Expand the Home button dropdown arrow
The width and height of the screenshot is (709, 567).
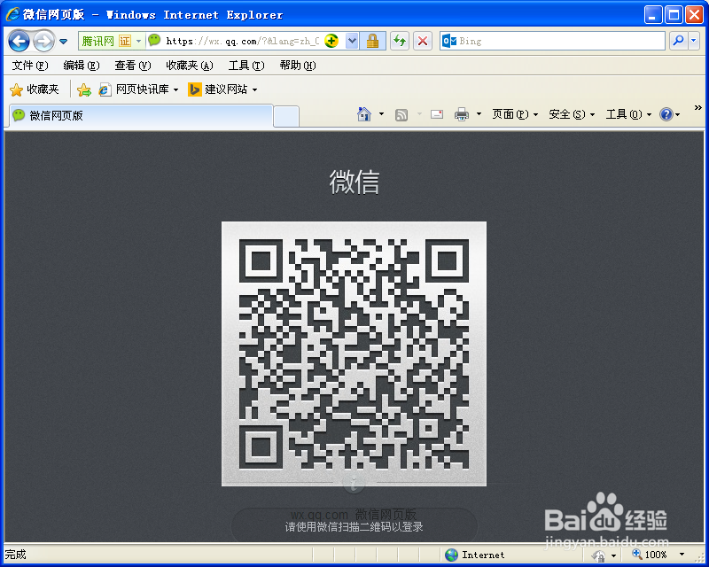(x=382, y=114)
